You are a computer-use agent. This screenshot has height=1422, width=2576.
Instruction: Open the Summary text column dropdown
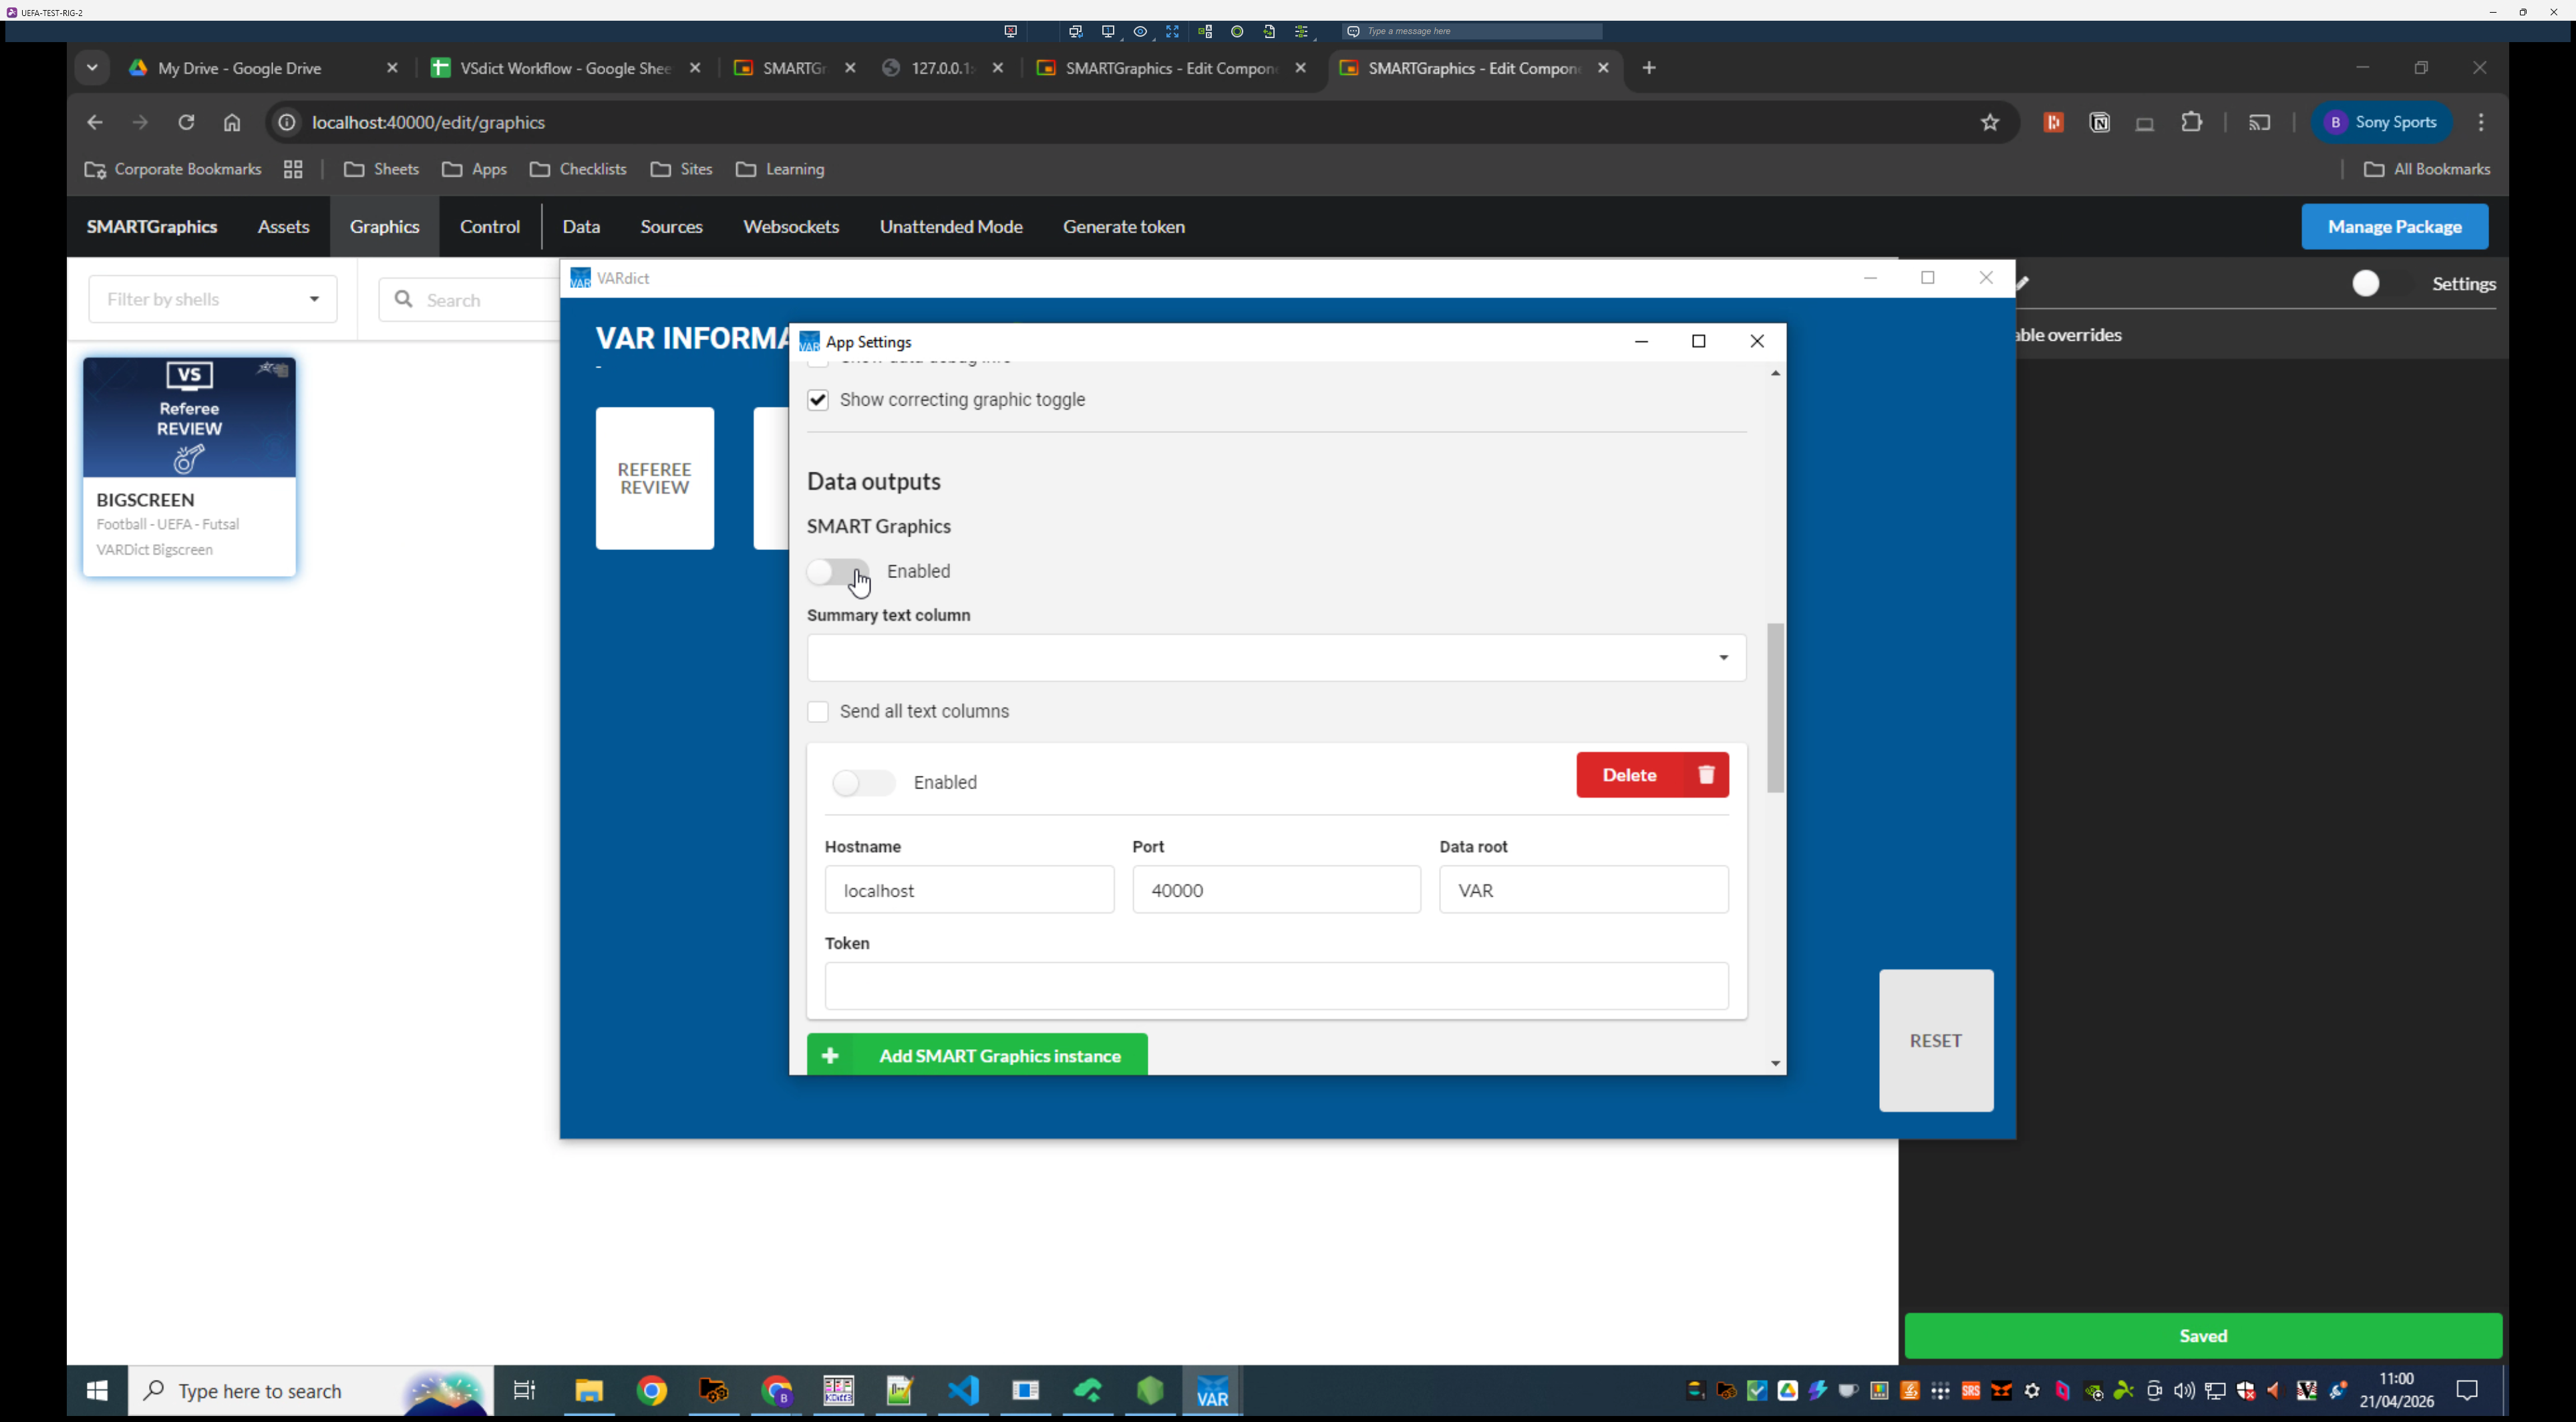click(x=1276, y=657)
